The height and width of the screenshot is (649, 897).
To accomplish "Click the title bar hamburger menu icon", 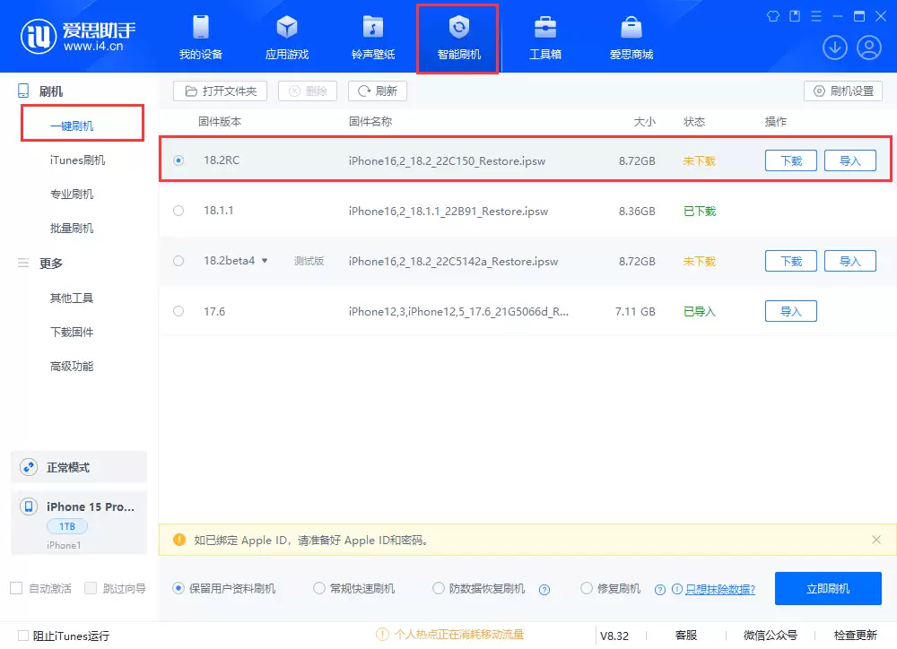I will [815, 16].
